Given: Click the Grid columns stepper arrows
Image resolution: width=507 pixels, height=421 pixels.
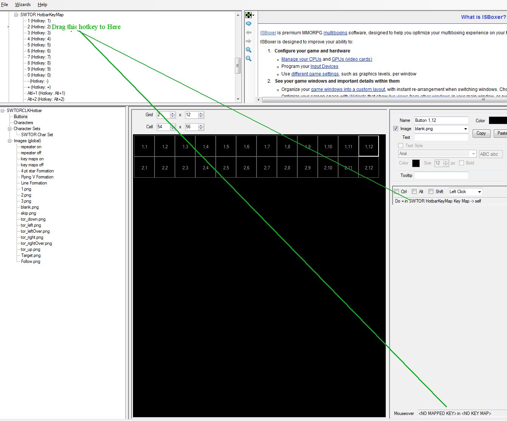Looking at the screenshot, I should coord(201,115).
